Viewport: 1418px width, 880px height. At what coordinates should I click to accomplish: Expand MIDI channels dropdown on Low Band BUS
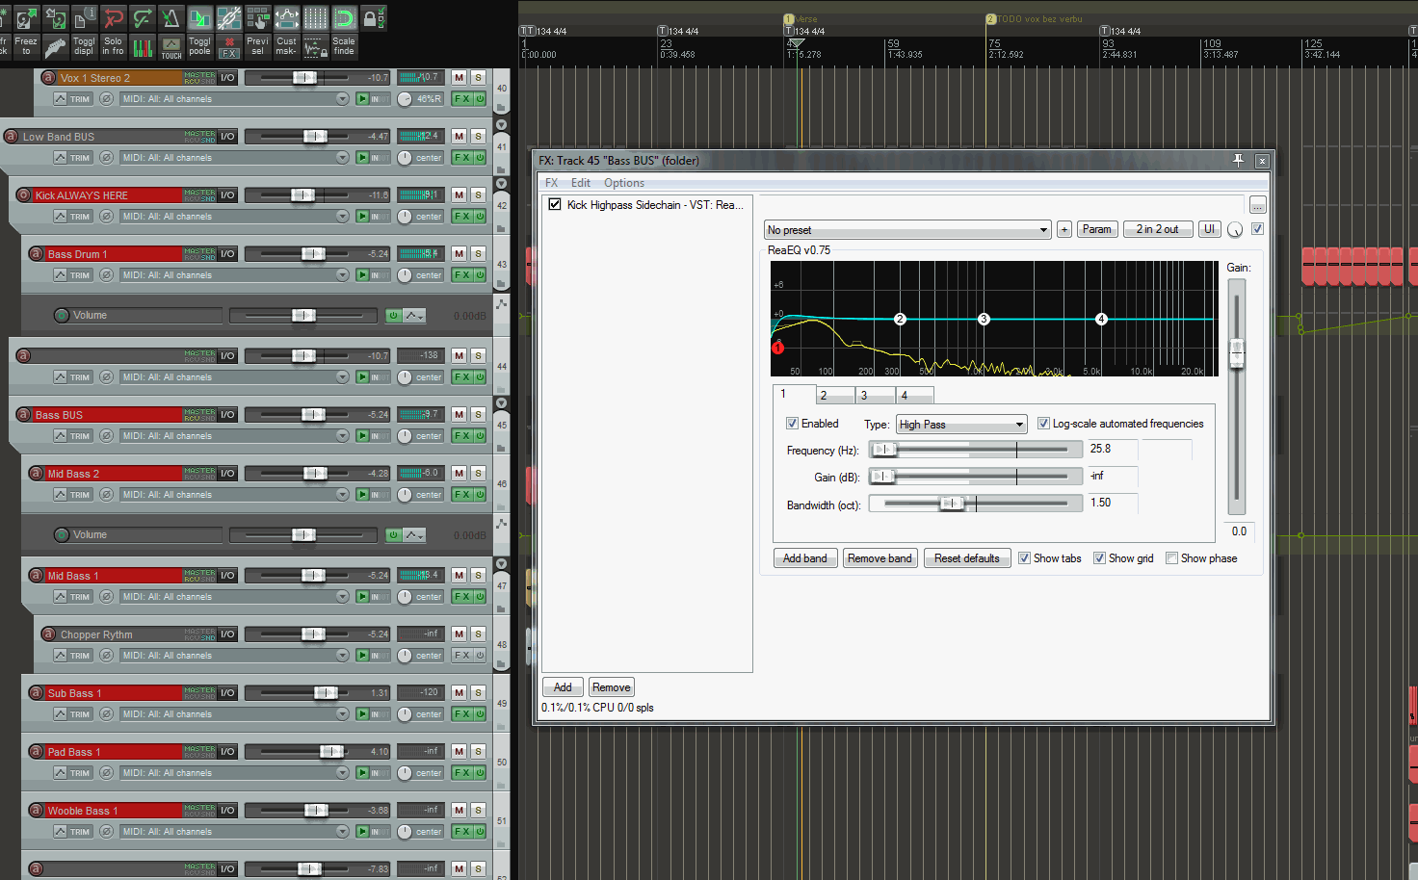[x=342, y=158]
